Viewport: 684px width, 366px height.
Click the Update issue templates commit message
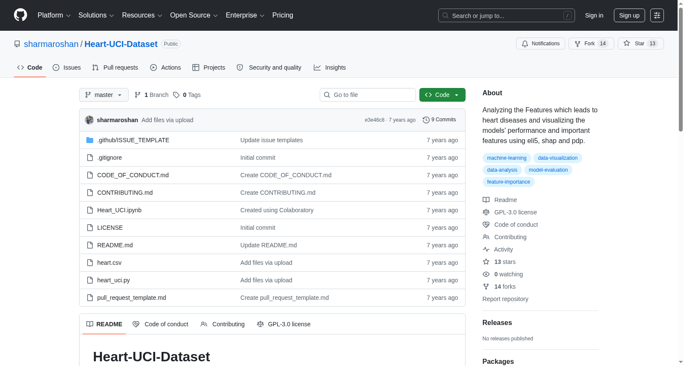(x=271, y=140)
